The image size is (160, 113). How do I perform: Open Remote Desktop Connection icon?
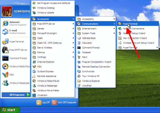[x=79, y=67]
